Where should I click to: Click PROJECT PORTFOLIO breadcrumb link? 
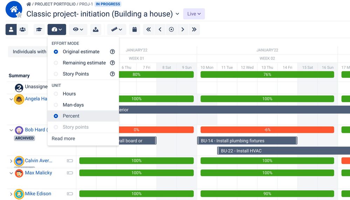click(55, 4)
